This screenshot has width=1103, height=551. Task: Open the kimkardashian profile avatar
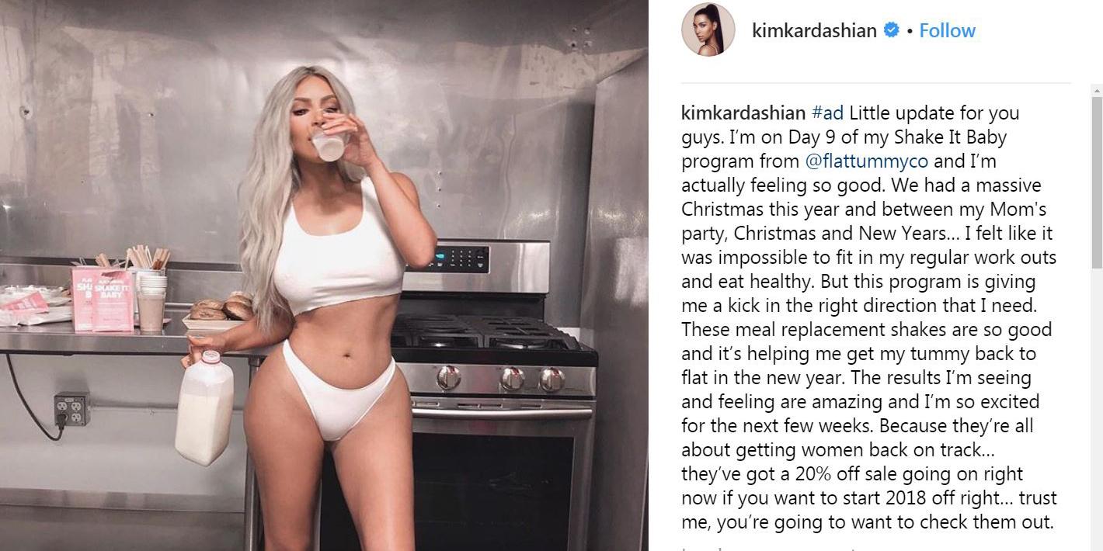coord(708,29)
